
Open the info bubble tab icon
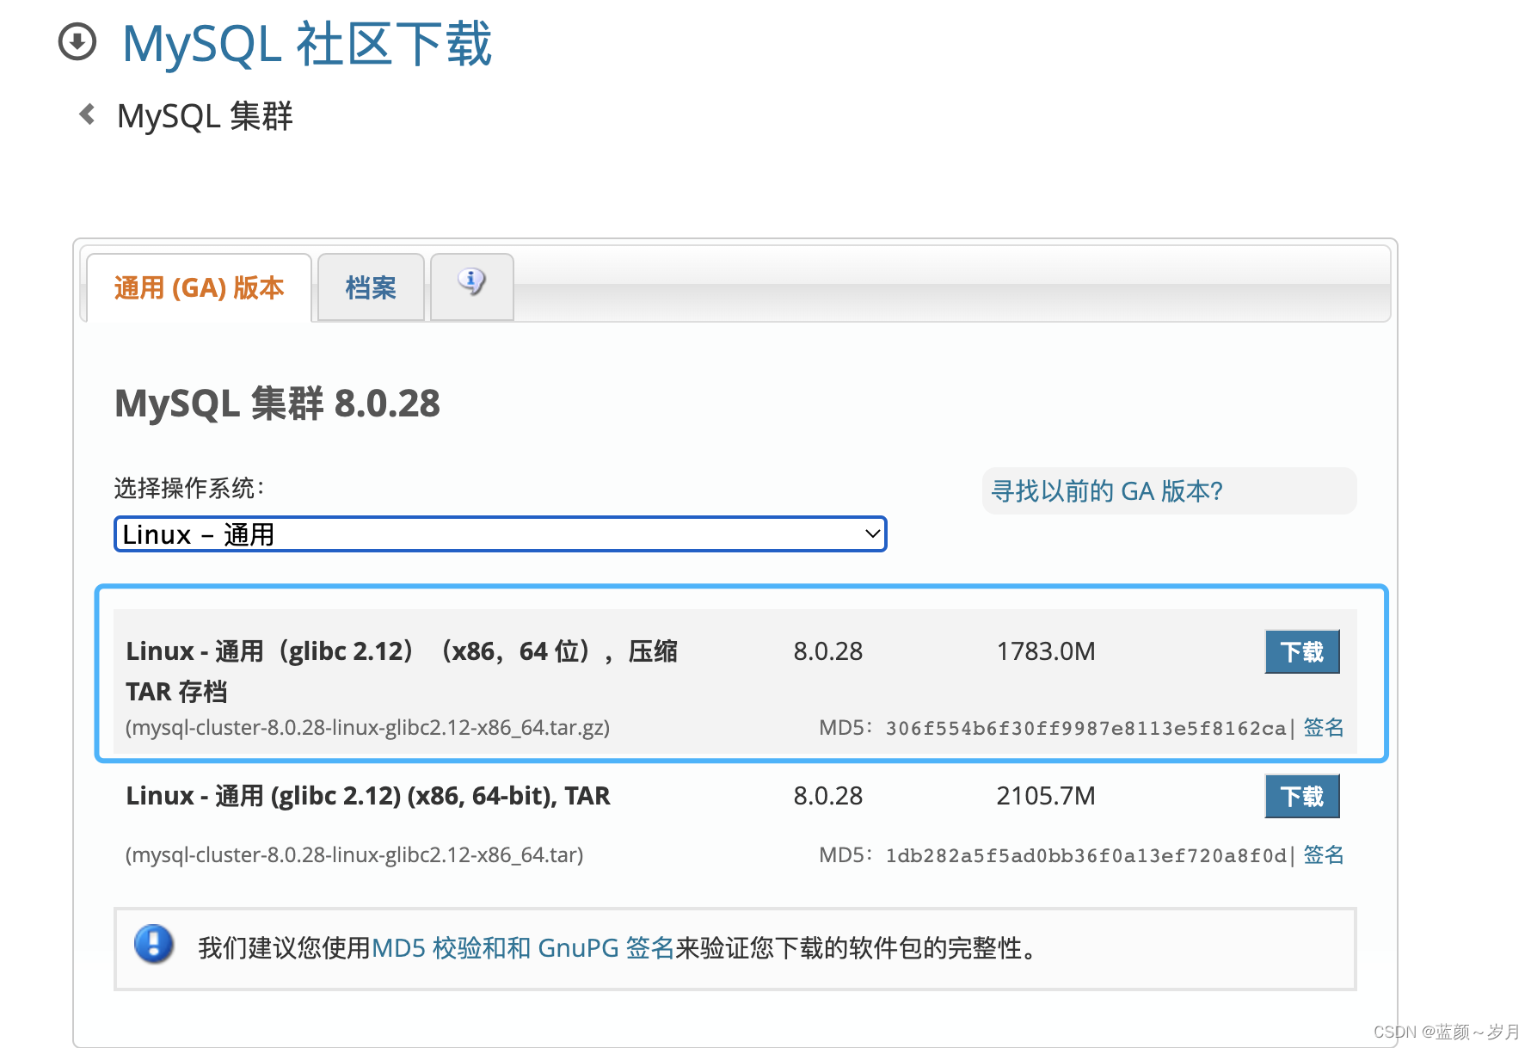pyautogui.click(x=471, y=282)
